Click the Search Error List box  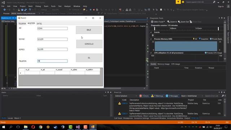[x=213, y=96]
